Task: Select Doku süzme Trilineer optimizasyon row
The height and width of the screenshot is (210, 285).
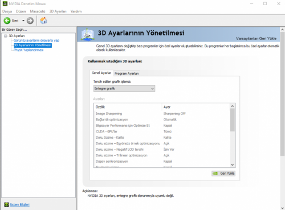Action: click(x=162, y=155)
